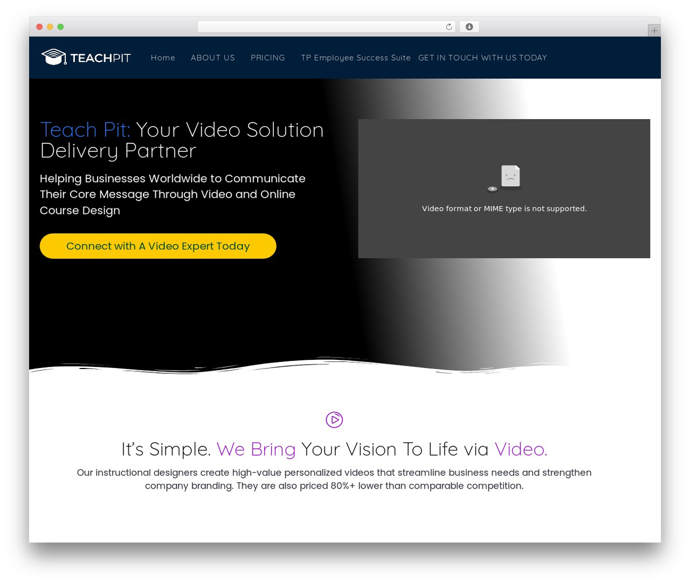Viewport: 690px width, 584px height.
Task: Click the 'Teach Pit:' blue heading text
Action: (85, 130)
